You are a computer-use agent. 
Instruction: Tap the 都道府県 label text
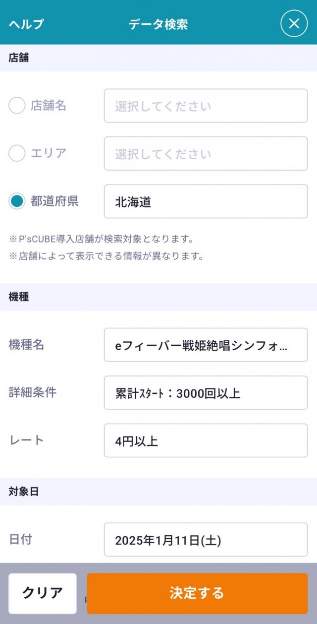[x=54, y=201]
